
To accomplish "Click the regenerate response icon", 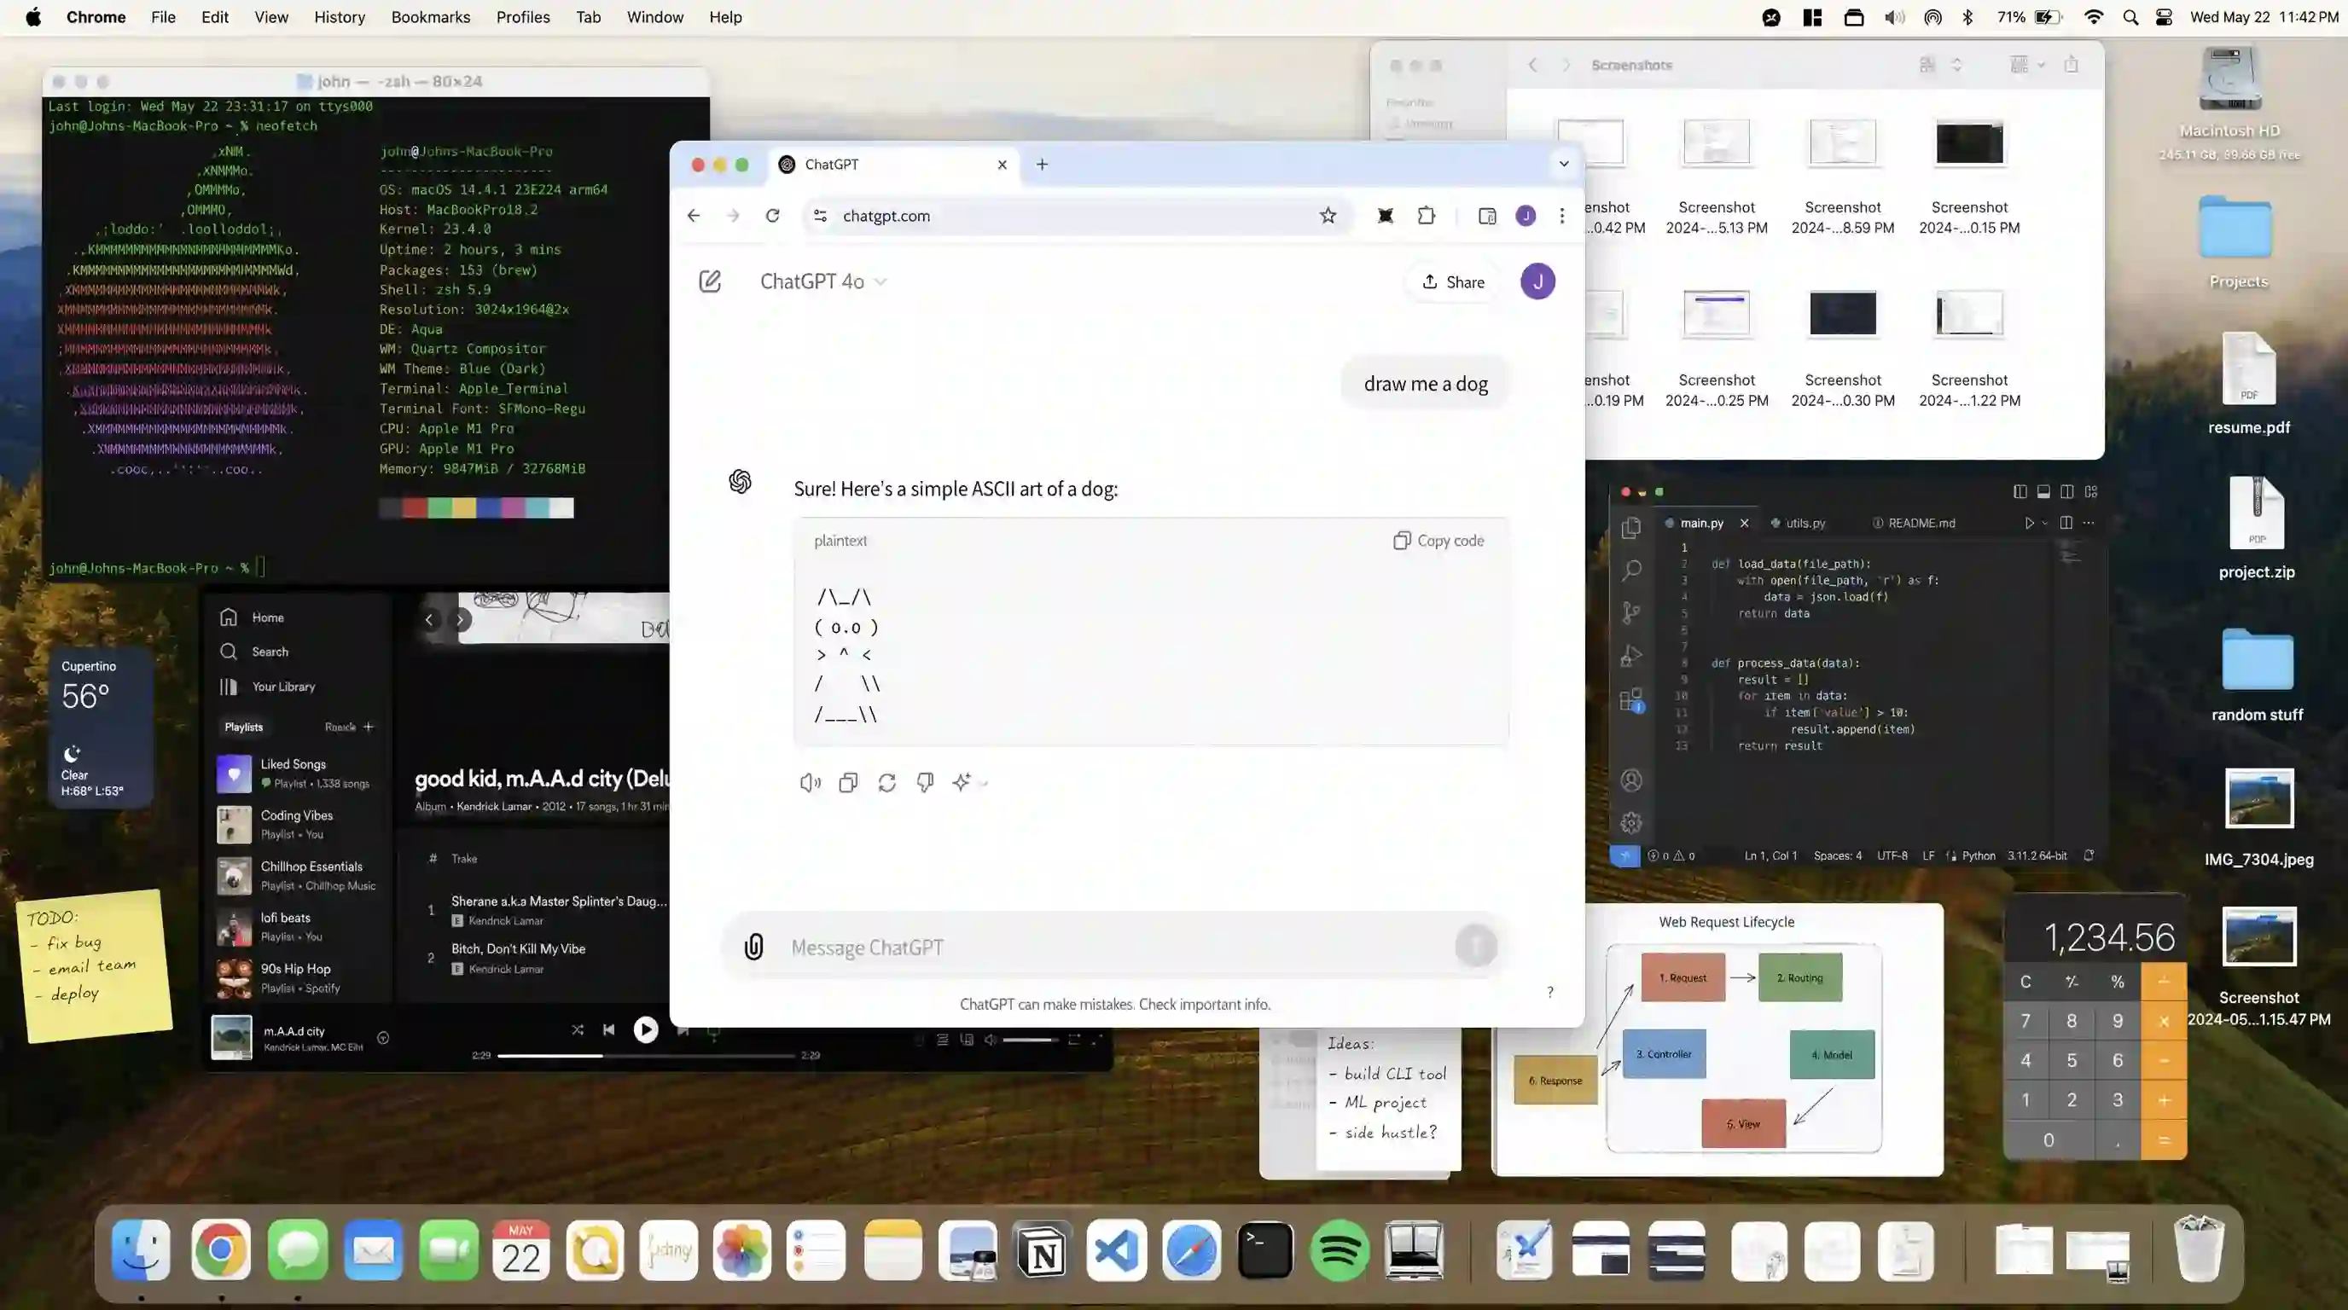I will [886, 783].
